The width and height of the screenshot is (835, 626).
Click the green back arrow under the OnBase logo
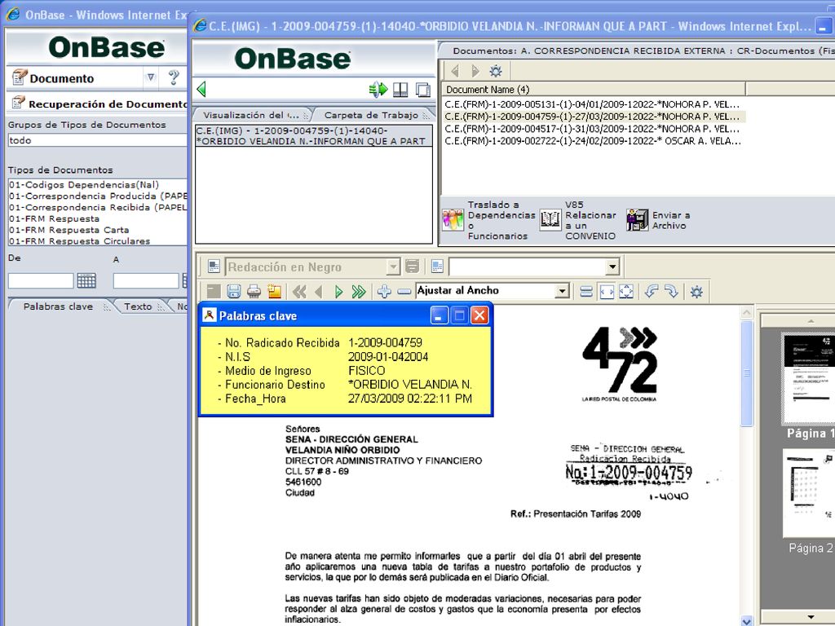[x=201, y=89]
